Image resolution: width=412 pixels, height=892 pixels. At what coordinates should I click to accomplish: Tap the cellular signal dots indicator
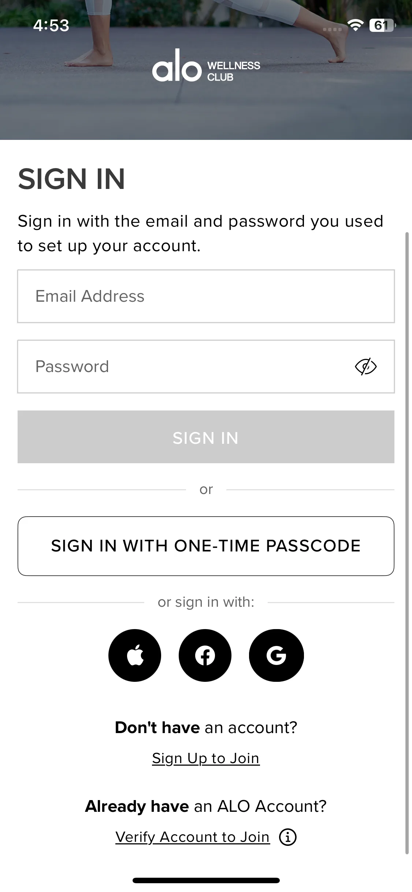coord(333,29)
